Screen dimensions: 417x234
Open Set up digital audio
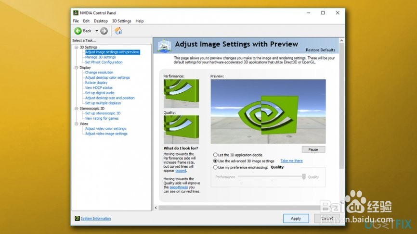(x=100, y=93)
